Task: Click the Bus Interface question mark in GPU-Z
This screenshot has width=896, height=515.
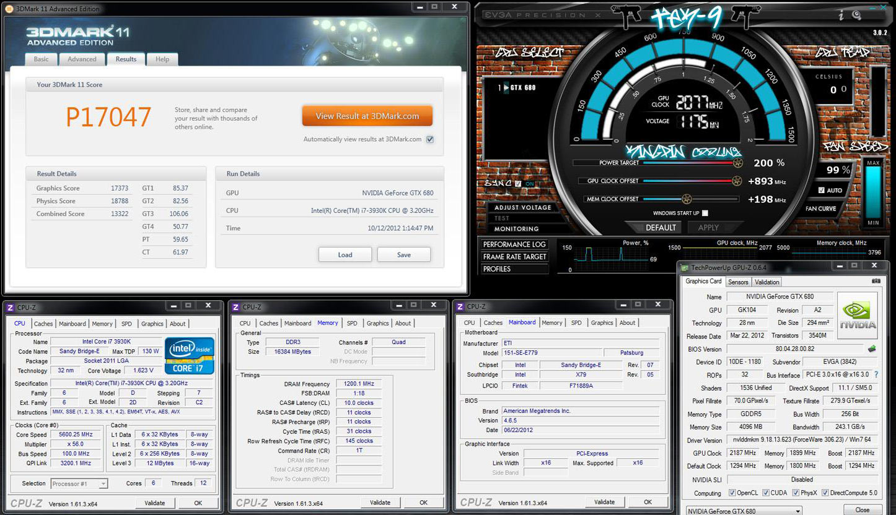Action: [876, 375]
